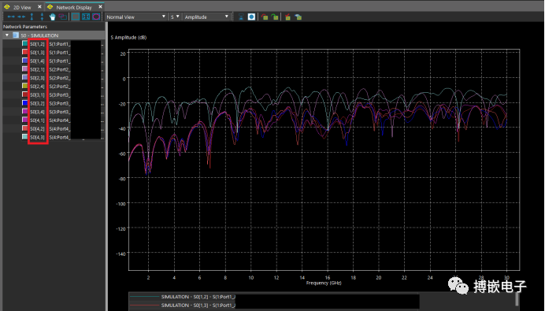Open the S parameter type dropdown
Image resolution: width=545 pixels, height=311 pixels.
click(175, 17)
